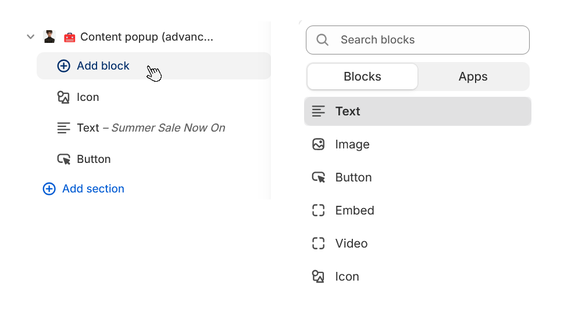Viewport: 564px width, 309px height.
Task: Choose the Text block from picker list
Action: point(417,111)
